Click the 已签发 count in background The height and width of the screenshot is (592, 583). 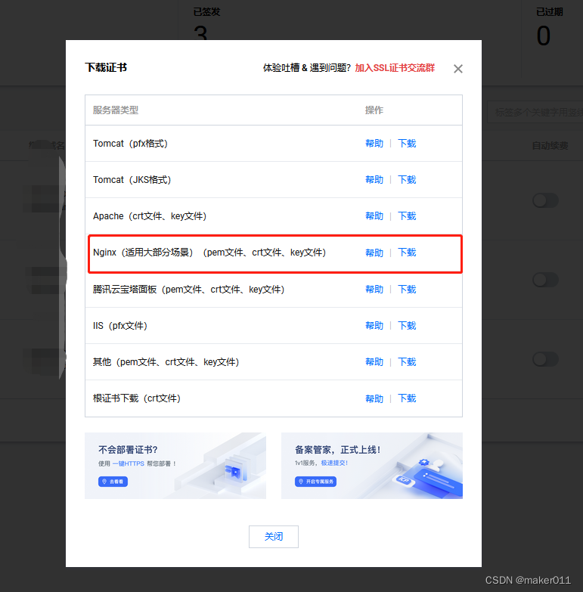pos(200,33)
